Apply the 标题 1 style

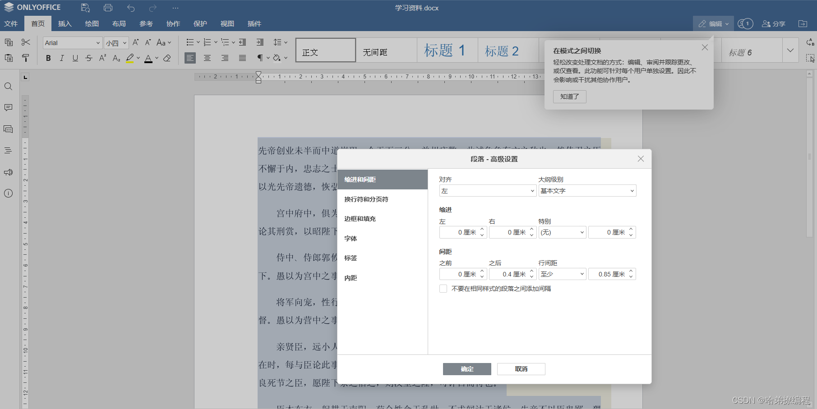(447, 50)
